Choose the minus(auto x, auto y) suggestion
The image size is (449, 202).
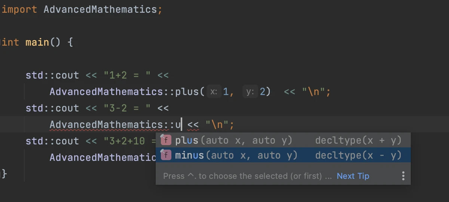(x=283, y=155)
